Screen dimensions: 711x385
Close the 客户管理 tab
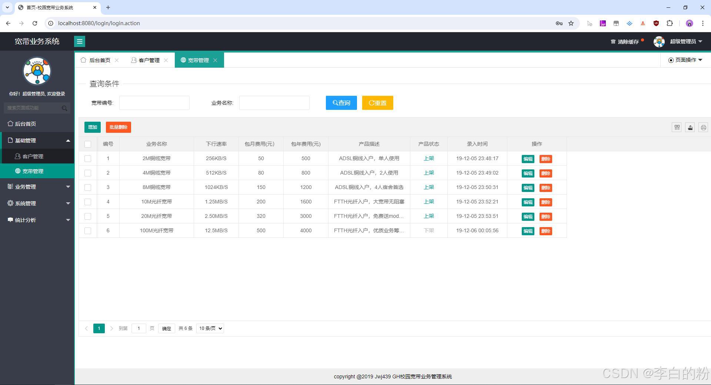[x=166, y=60]
